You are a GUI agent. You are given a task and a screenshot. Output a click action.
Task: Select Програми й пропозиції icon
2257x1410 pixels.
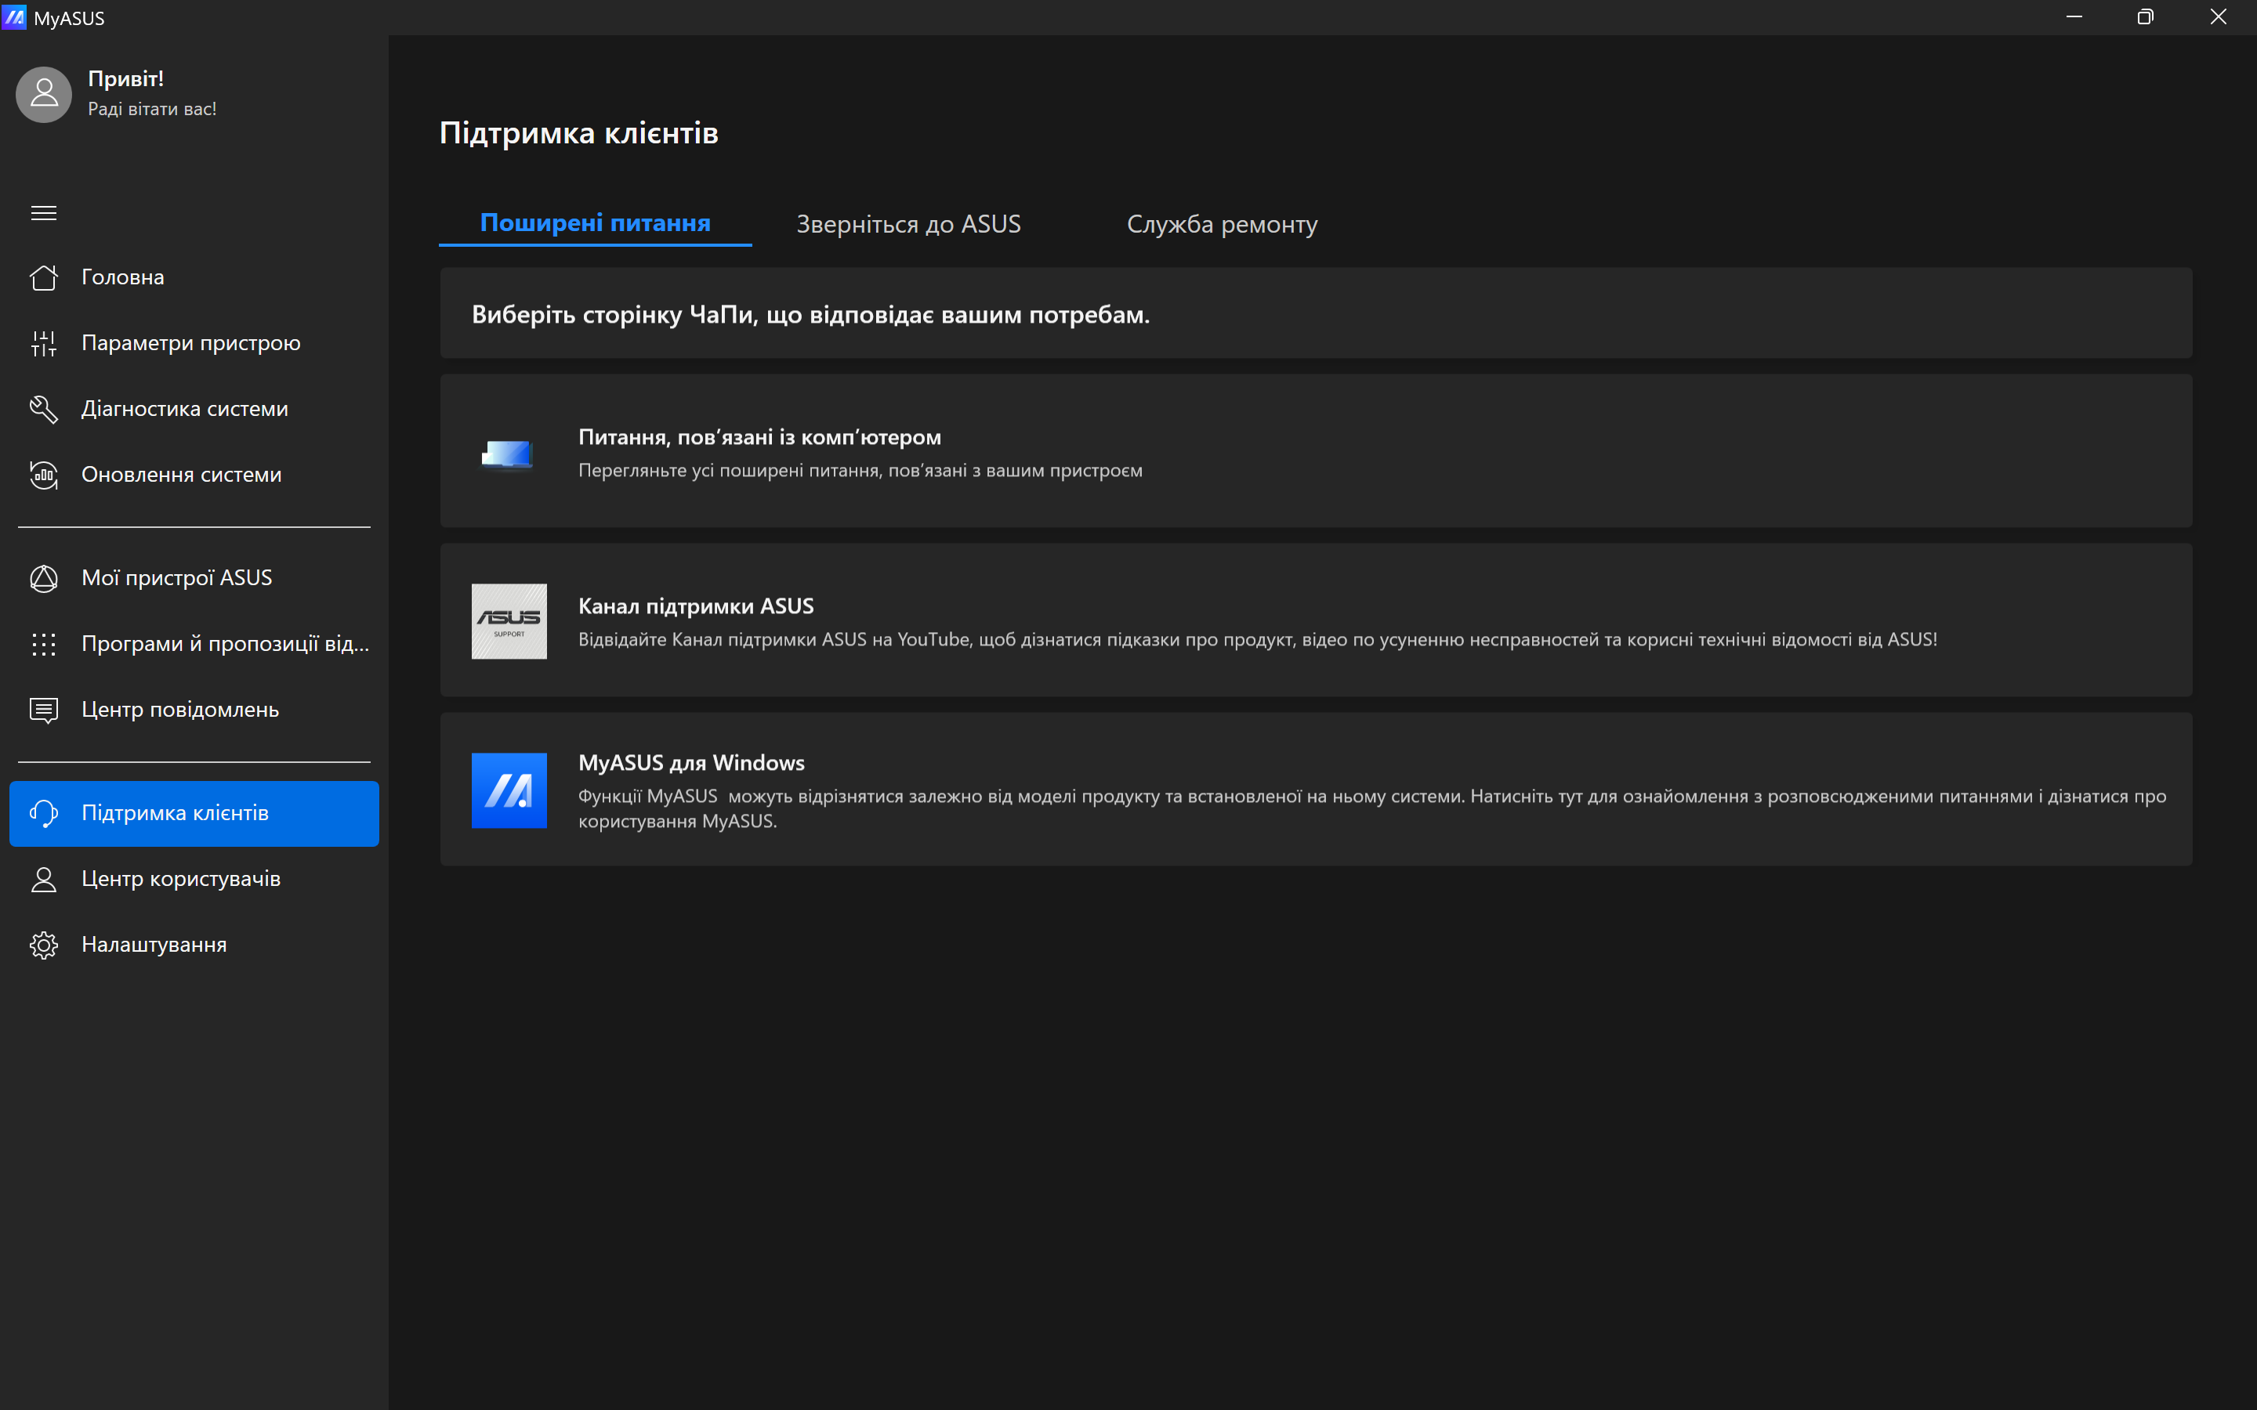(43, 643)
